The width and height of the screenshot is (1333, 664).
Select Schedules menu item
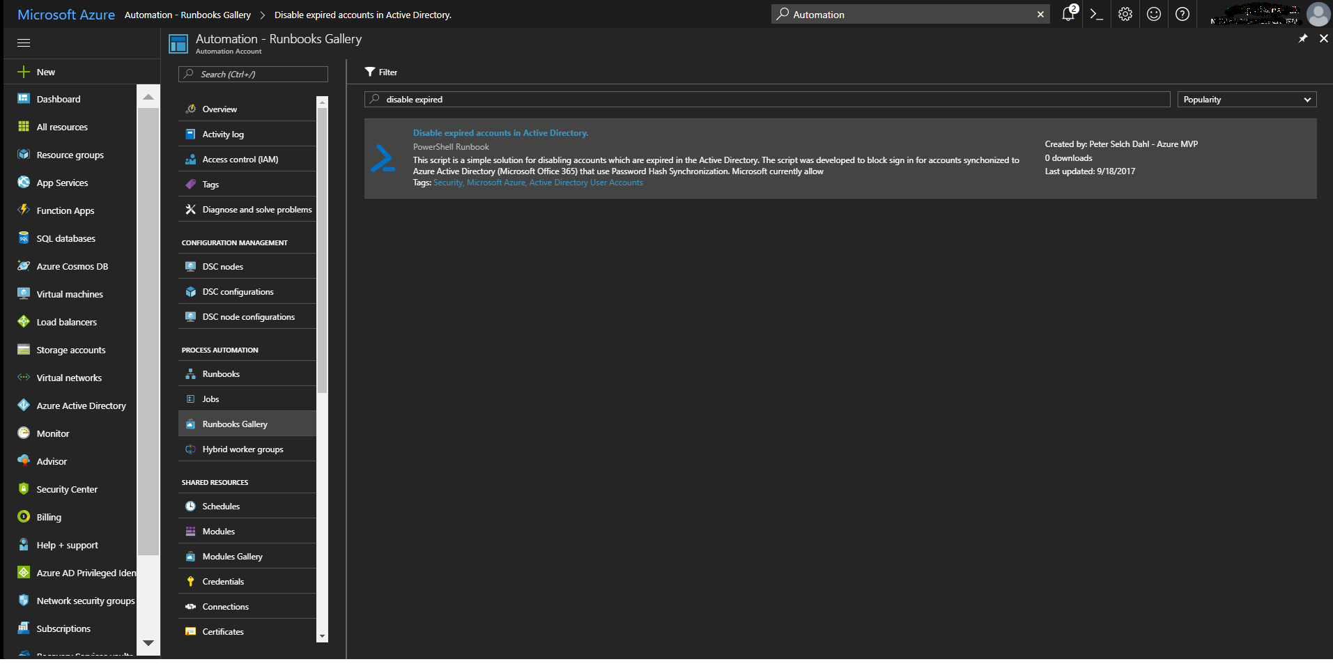point(247,507)
